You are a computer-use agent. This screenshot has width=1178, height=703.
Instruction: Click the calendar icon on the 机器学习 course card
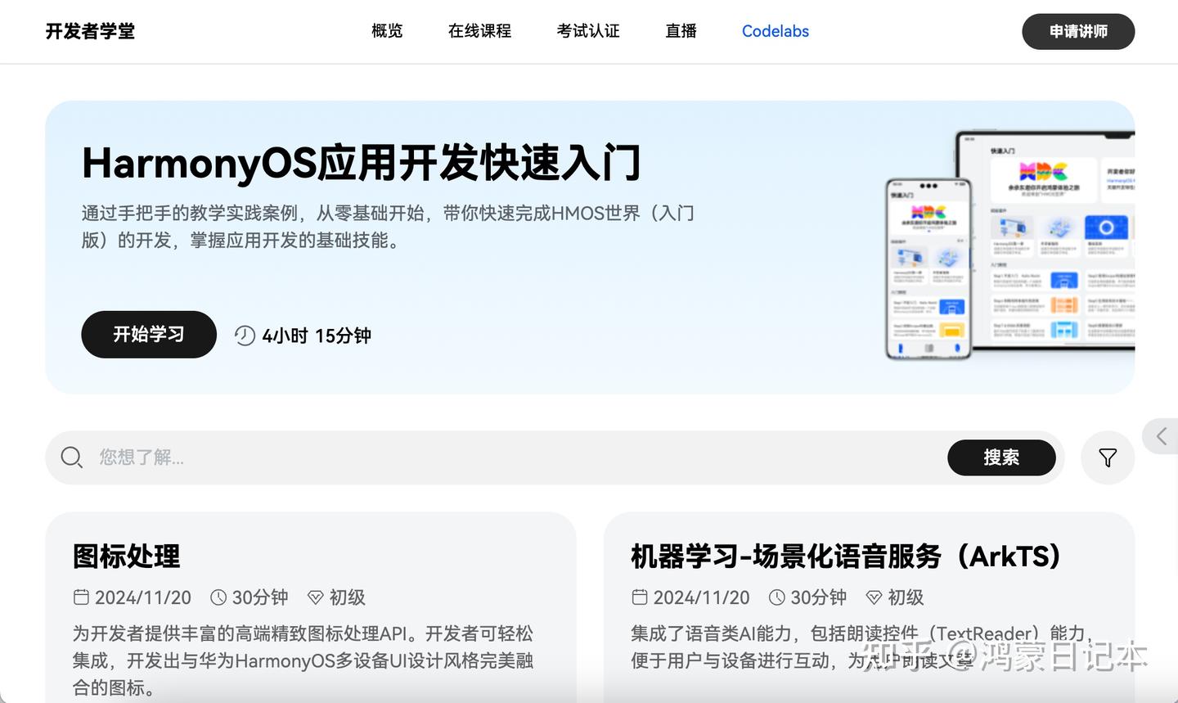pyautogui.click(x=641, y=597)
